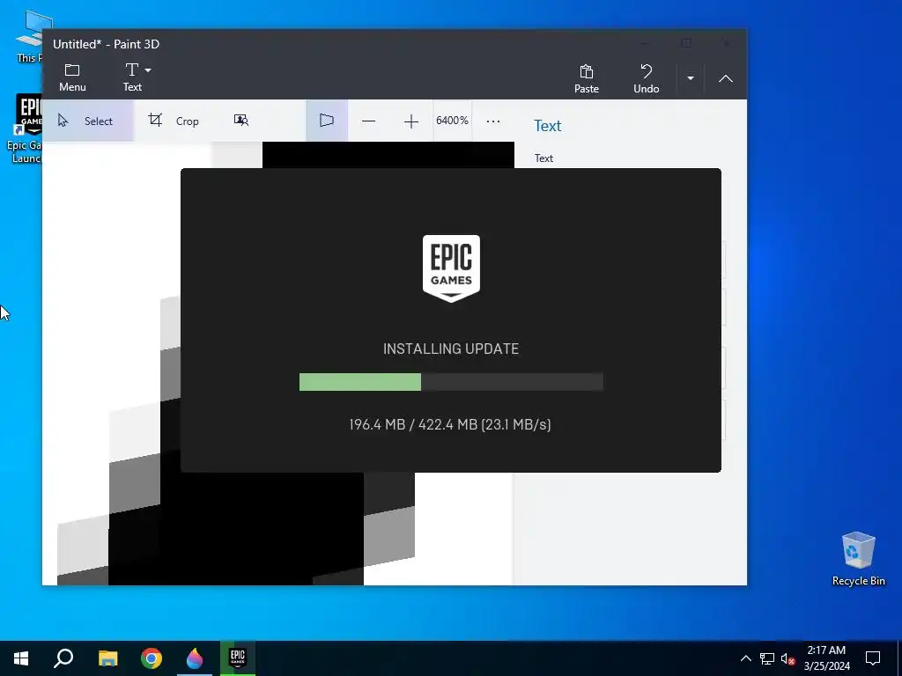Open the more options ellipsis menu

(x=493, y=121)
